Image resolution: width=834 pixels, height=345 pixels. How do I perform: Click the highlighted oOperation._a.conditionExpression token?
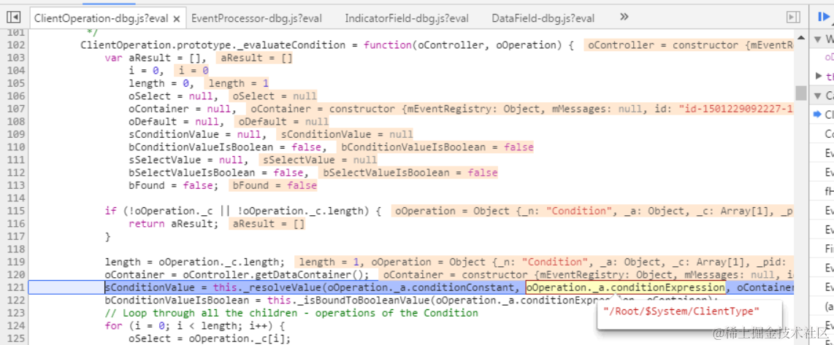tap(625, 287)
